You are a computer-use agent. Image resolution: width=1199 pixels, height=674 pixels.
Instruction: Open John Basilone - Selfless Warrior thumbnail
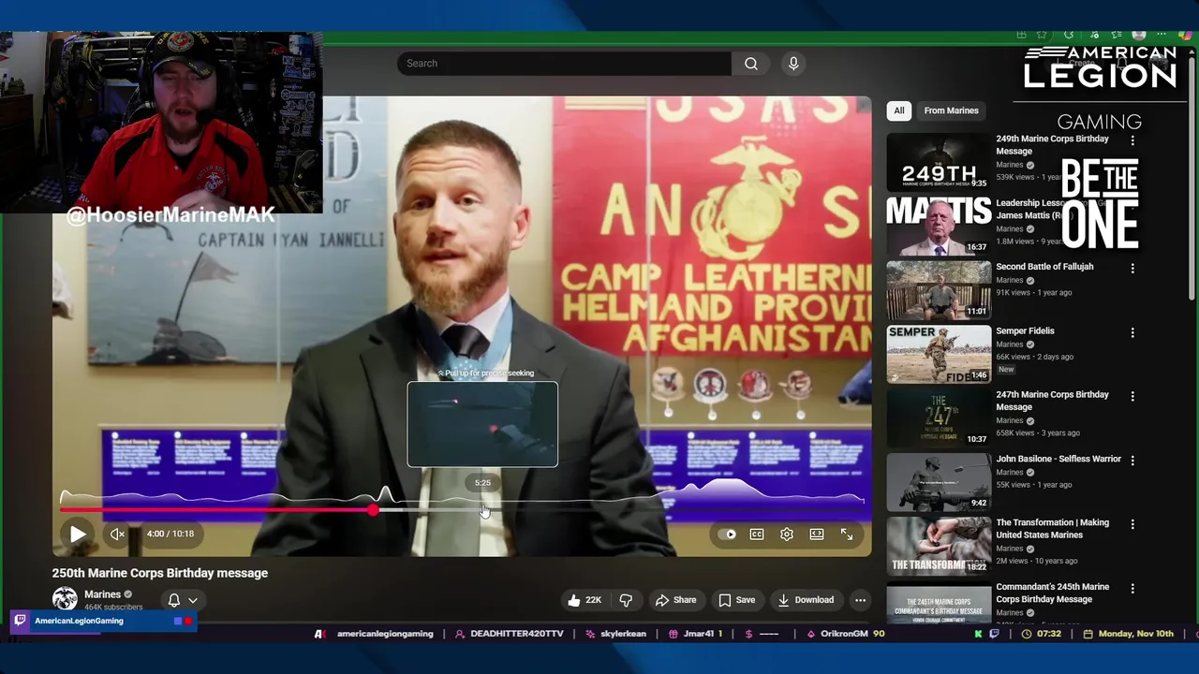939,482
